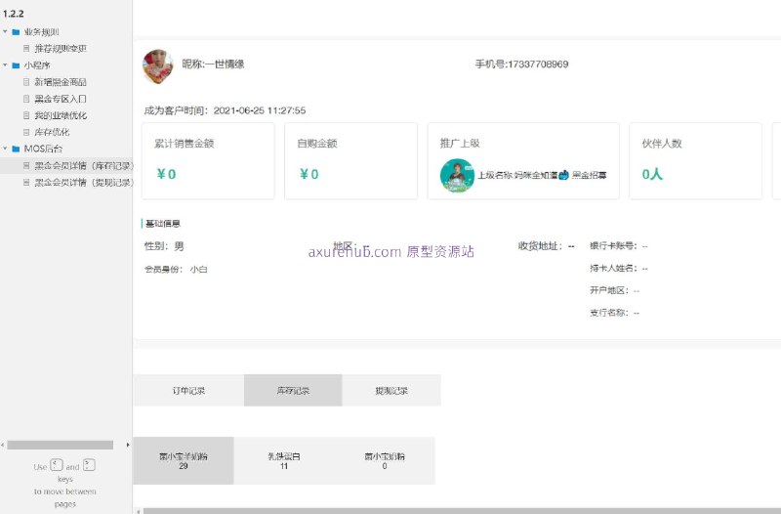Select 黑金会员详情（库存记录）page
This screenshot has width=781, height=514.
pos(84,165)
